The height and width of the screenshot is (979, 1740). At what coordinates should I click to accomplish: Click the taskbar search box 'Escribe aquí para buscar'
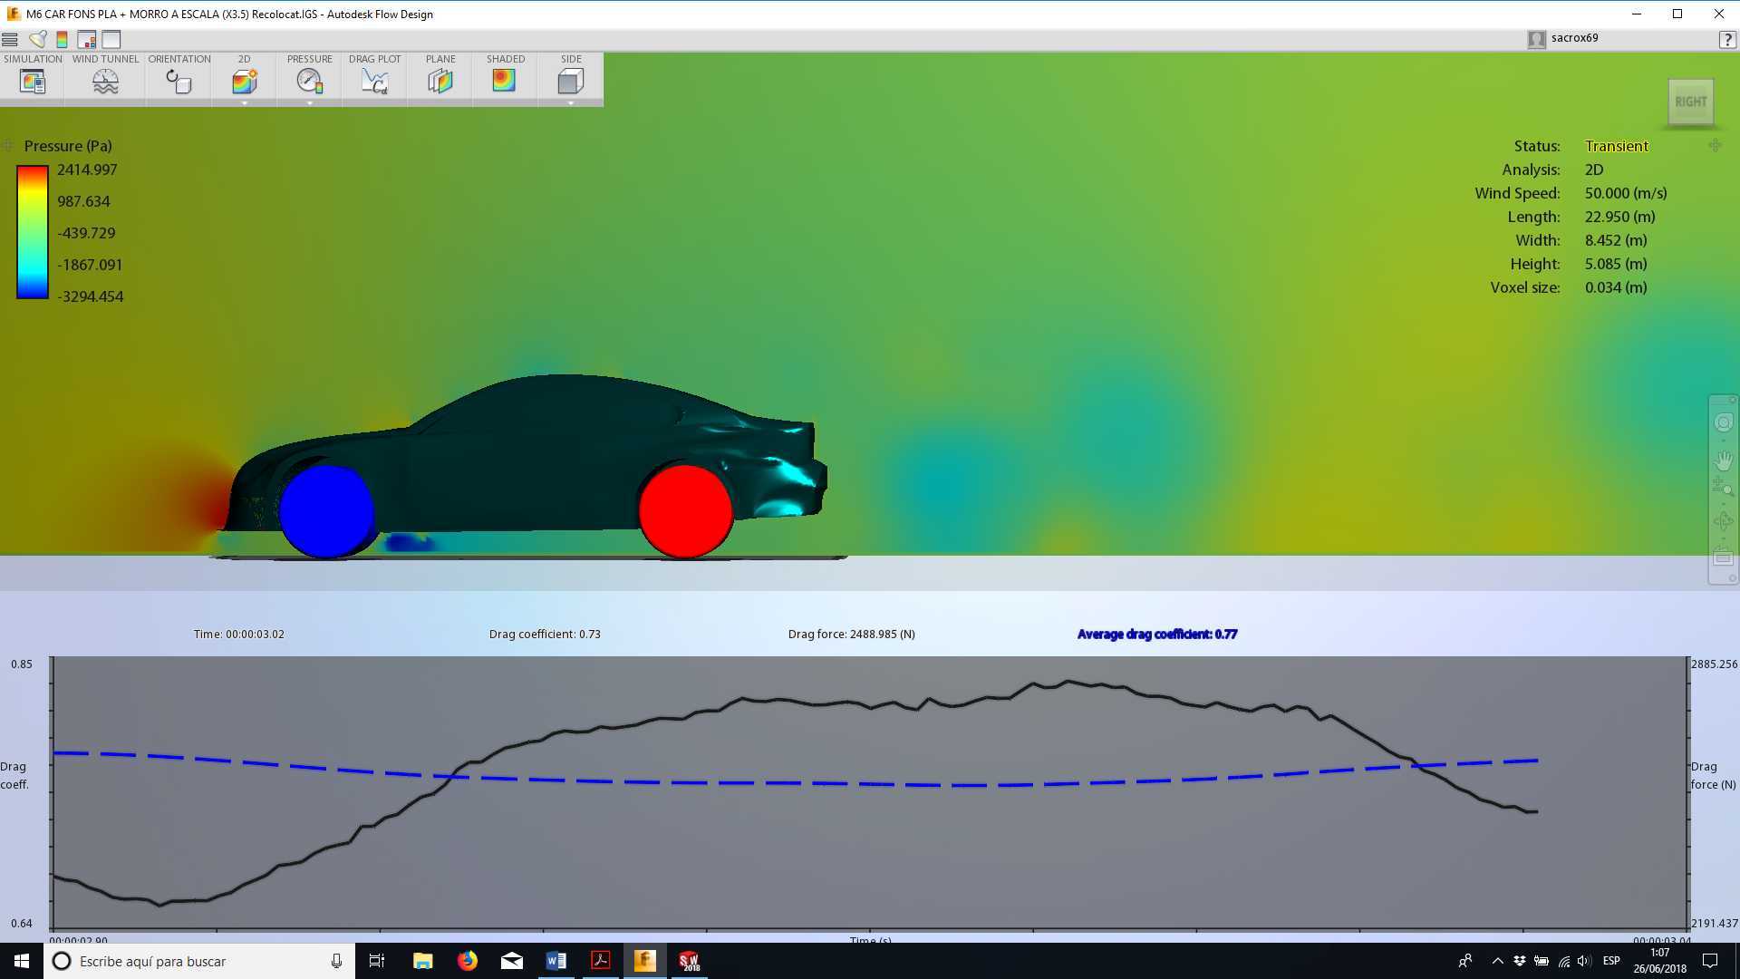point(199,961)
